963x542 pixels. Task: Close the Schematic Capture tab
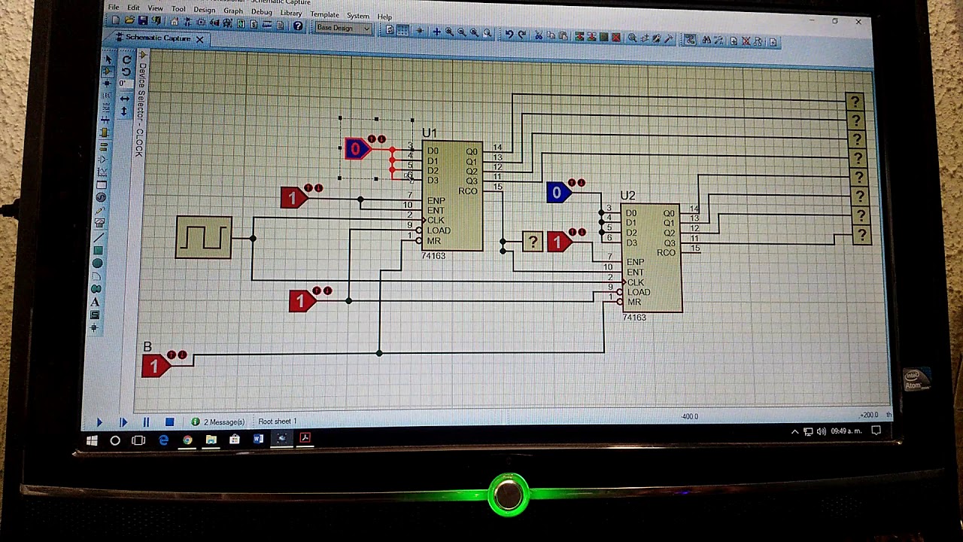[199, 39]
